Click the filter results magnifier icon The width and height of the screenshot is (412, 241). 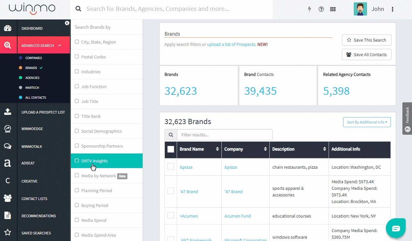pos(171,135)
